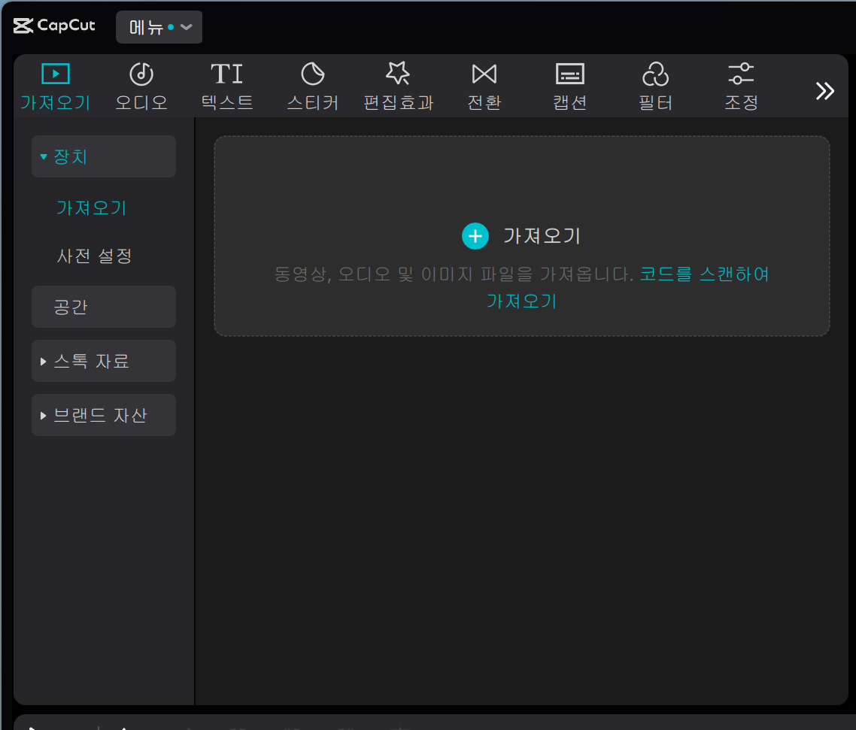Show more tools with the double chevron

coord(824,90)
